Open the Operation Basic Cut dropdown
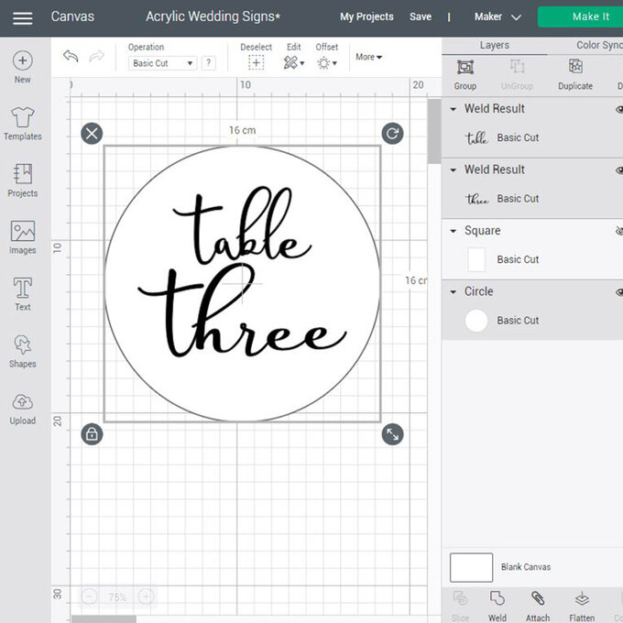 [x=163, y=63]
